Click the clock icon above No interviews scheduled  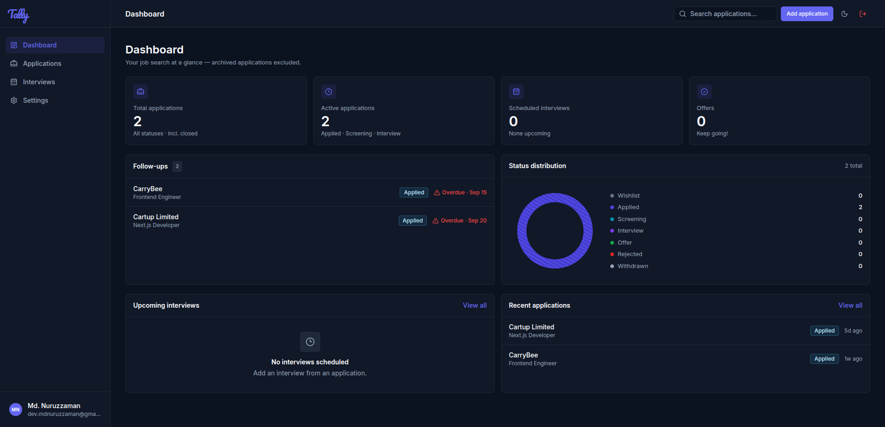[310, 342]
